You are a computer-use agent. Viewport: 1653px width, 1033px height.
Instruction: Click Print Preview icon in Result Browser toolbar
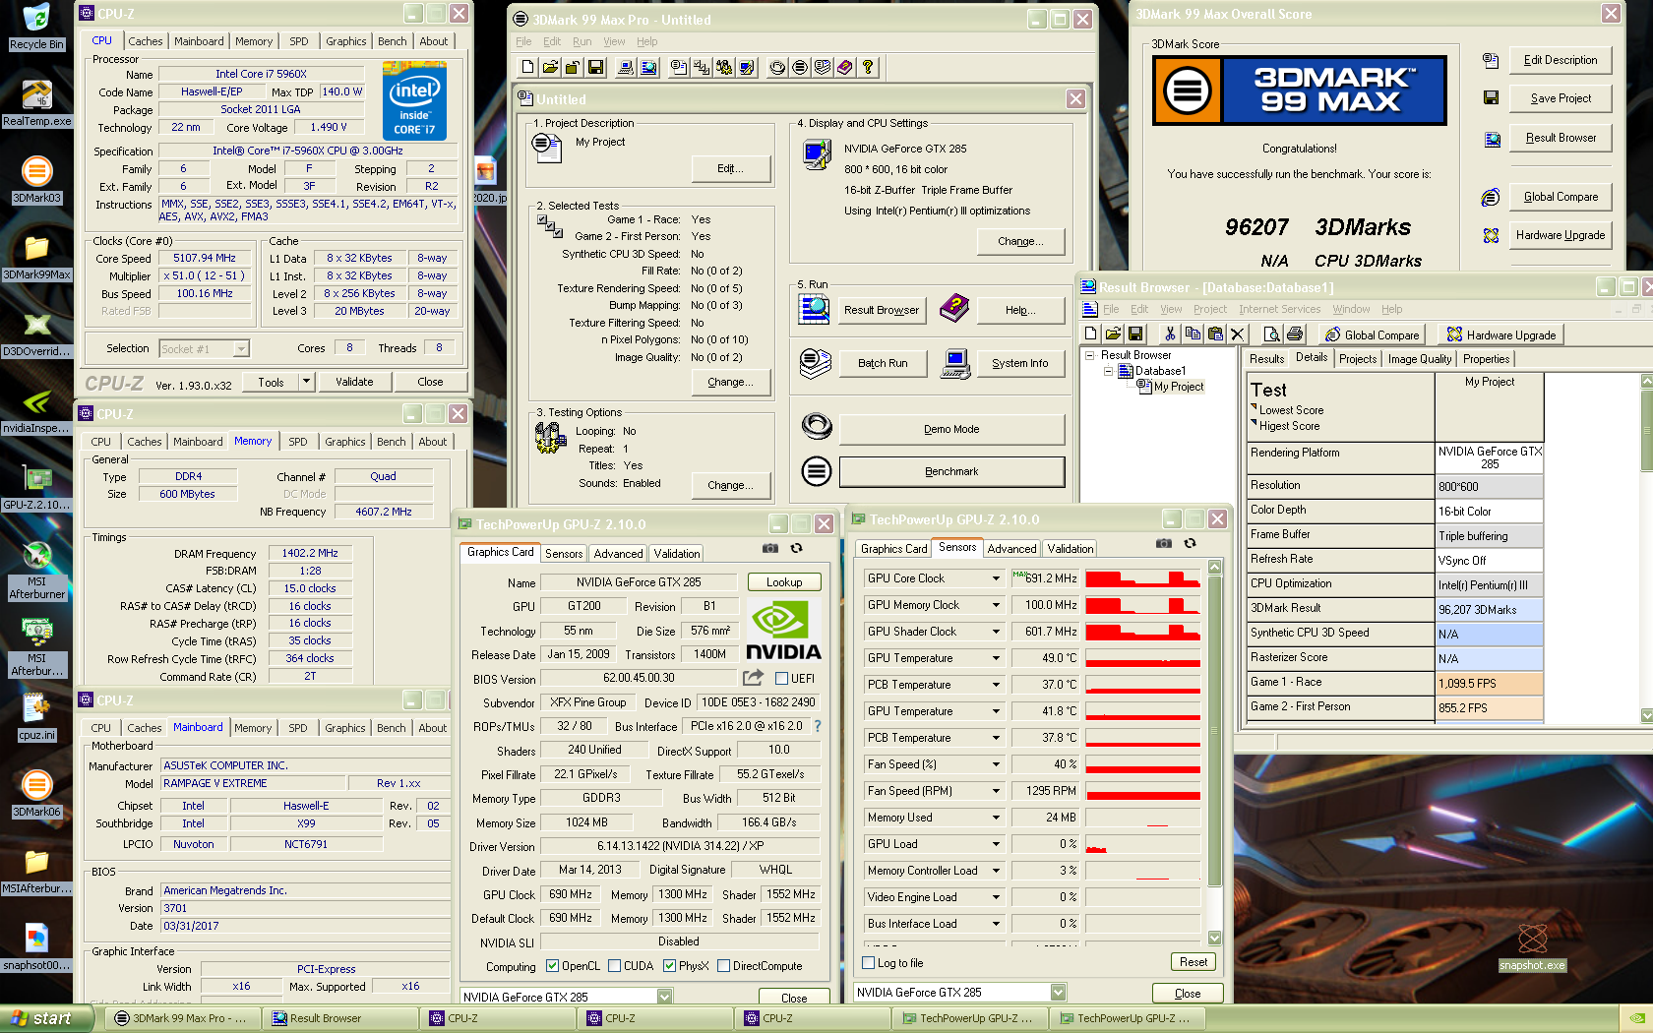click(x=1271, y=334)
